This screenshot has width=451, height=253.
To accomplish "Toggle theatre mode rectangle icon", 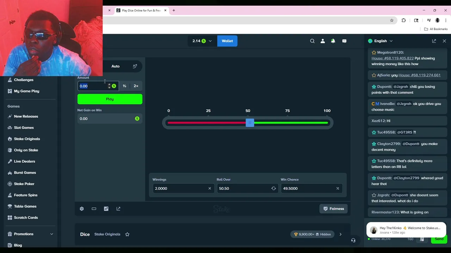I will point(94,209).
